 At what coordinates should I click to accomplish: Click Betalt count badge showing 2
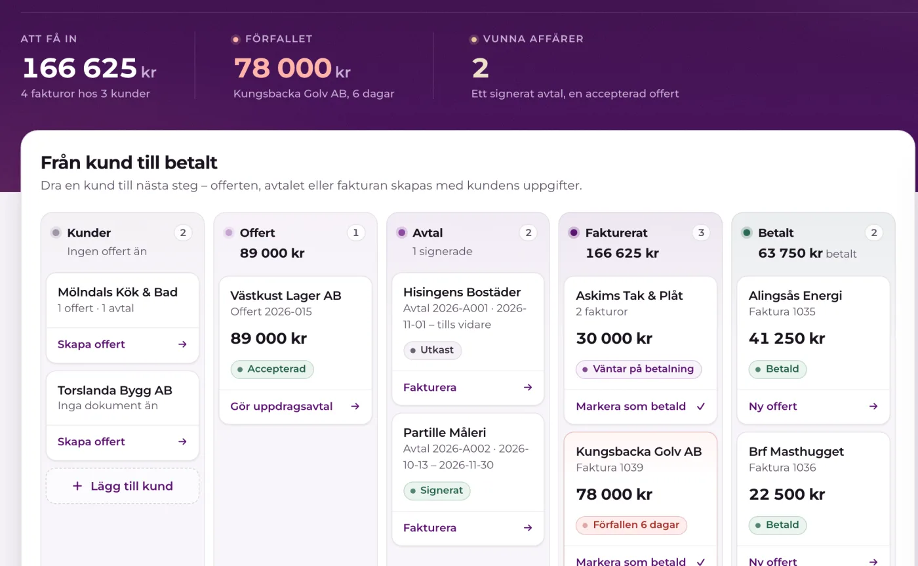pyautogui.click(x=873, y=232)
